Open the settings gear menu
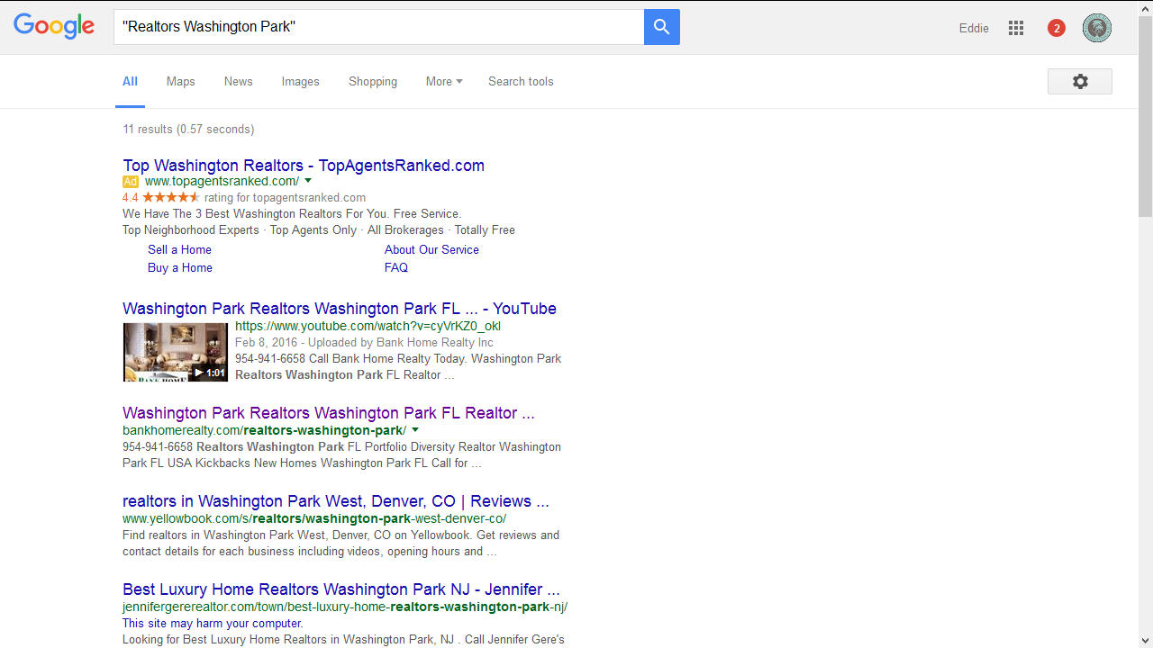The image size is (1153, 648). [x=1079, y=81]
